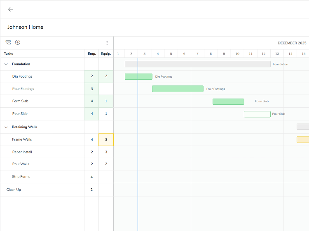
Task: Select the Dig Footings gantt bar
Action: pyautogui.click(x=138, y=76)
